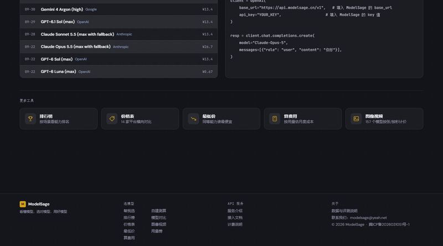Click Anthropic label beside Claude Opus 5.5
Viewport: 443px width, 246px height.
click(x=121, y=47)
